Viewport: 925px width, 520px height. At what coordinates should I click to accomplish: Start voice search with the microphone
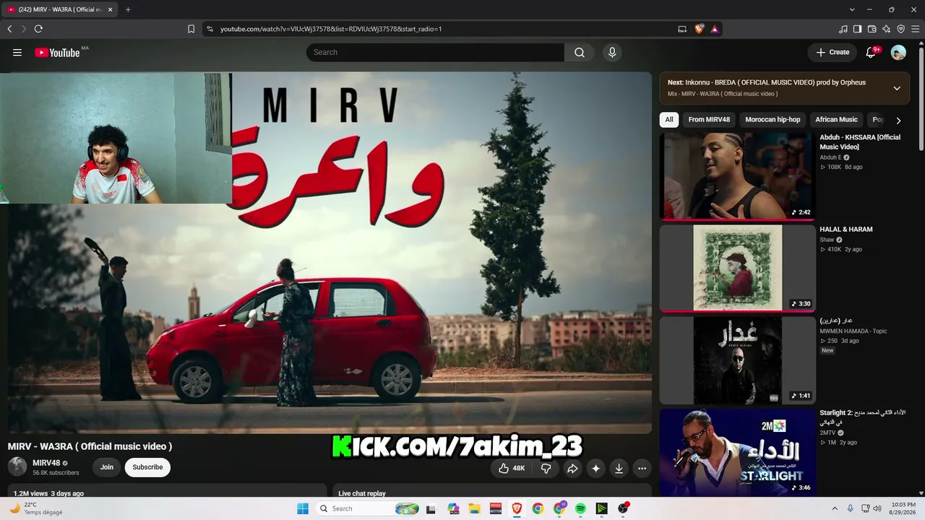[x=612, y=52]
